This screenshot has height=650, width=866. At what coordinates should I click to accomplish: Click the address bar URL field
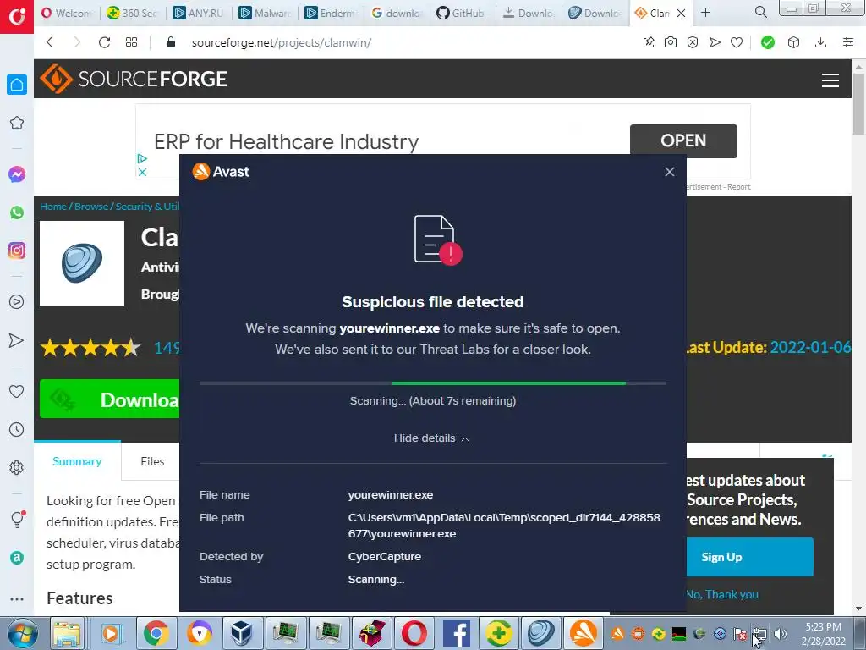282,42
